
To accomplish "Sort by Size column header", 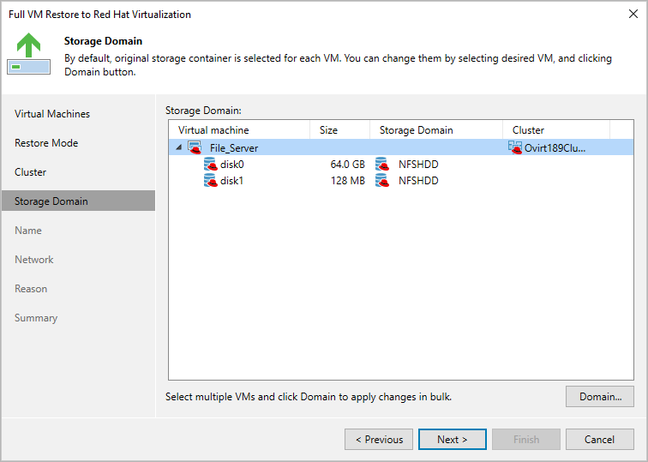I will pyautogui.click(x=339, y=129).
